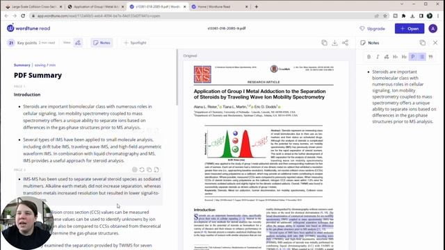The image size is (445, 250).
Task: Apply highlight formatting in notes
Action: (x=387, y=57)
